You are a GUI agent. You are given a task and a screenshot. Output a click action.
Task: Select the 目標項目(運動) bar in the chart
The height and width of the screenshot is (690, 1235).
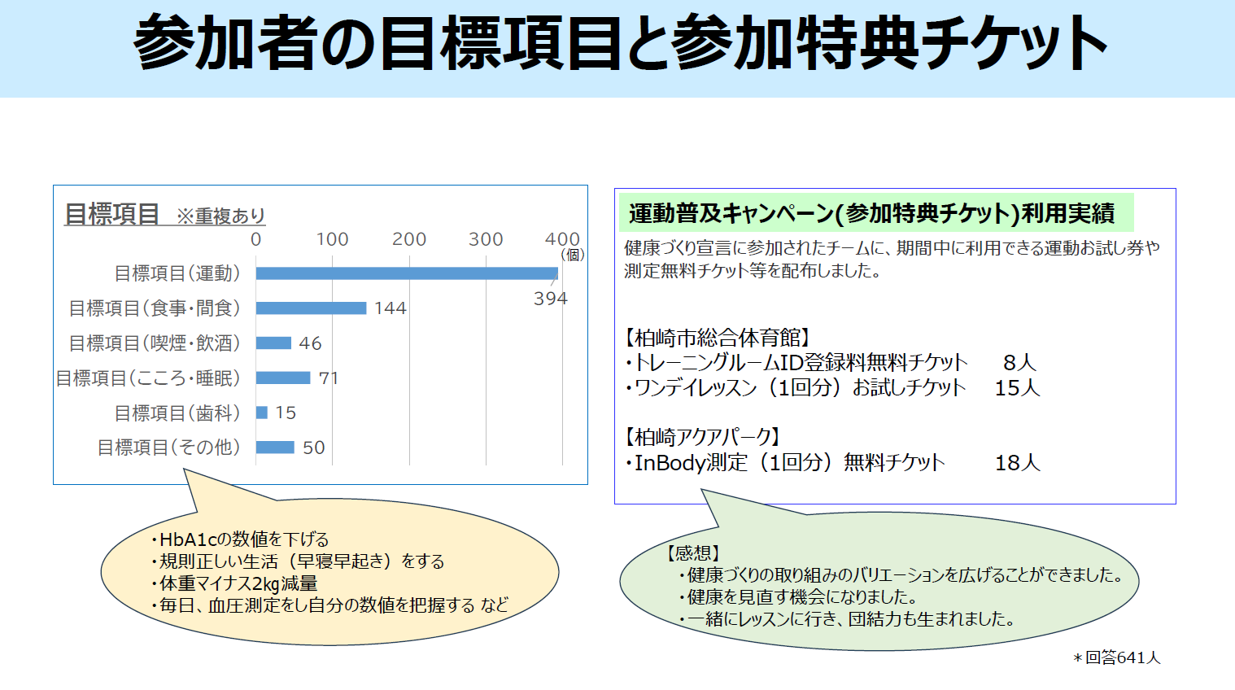(x=407, y=273)
